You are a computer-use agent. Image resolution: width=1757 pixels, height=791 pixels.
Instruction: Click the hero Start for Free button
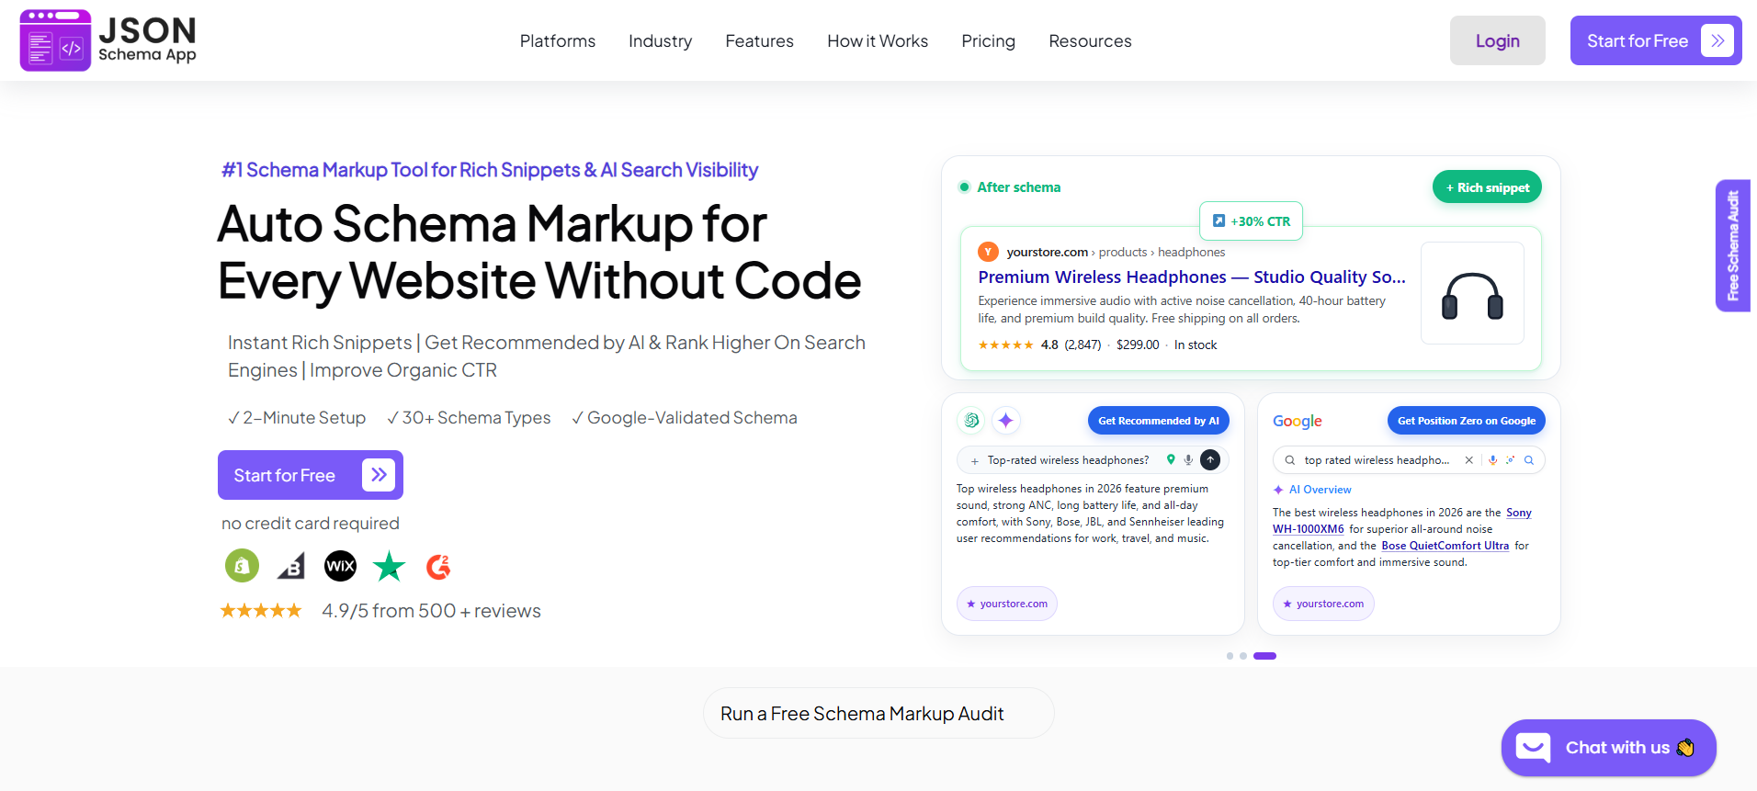(311, 475)
